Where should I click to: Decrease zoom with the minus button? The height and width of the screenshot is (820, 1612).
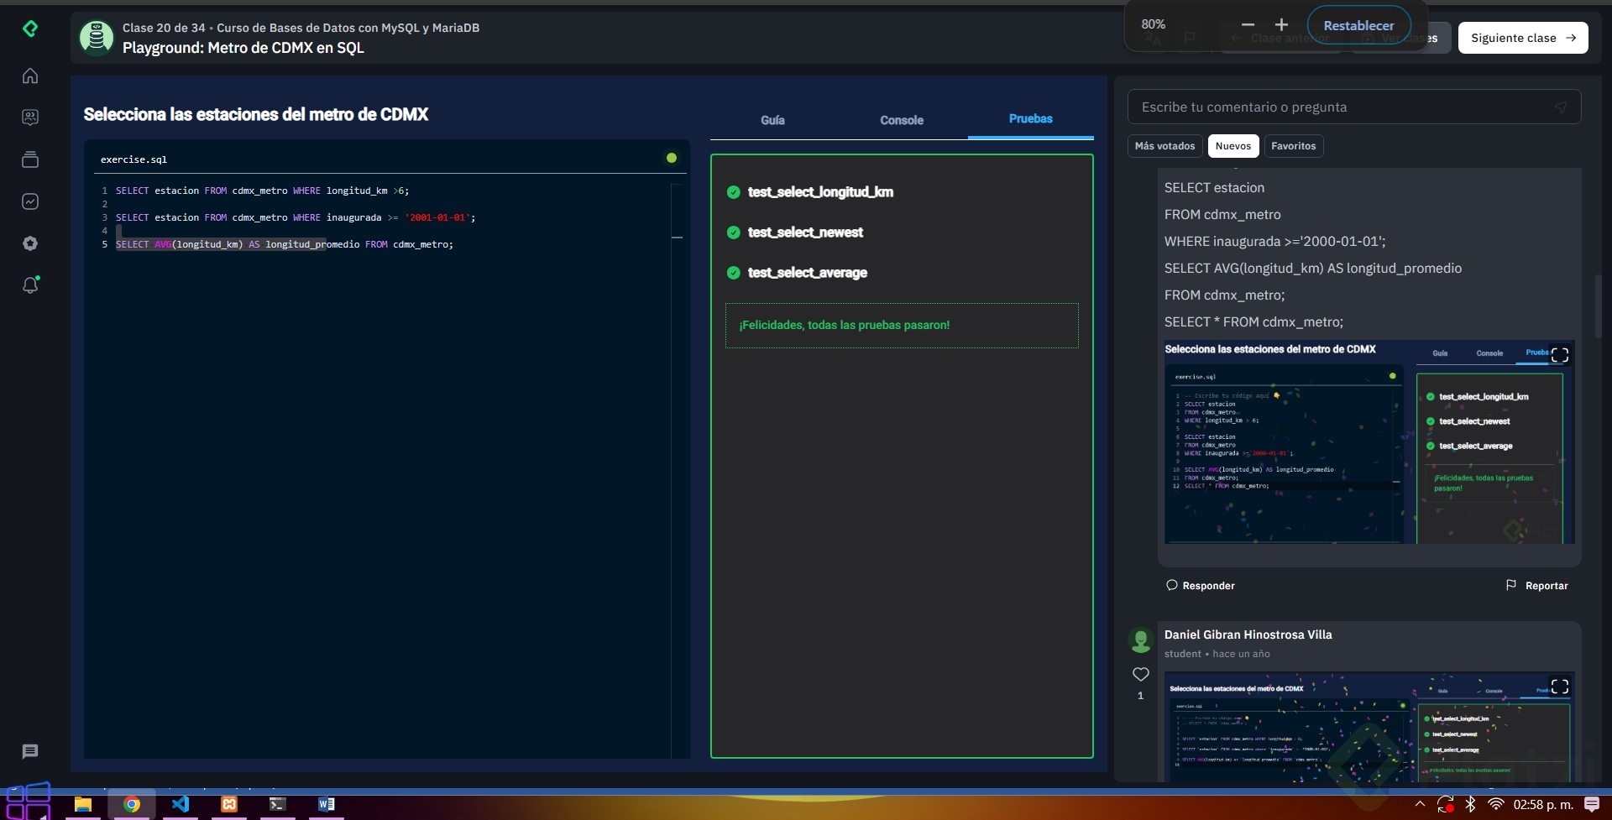(x=1248, y=25)
